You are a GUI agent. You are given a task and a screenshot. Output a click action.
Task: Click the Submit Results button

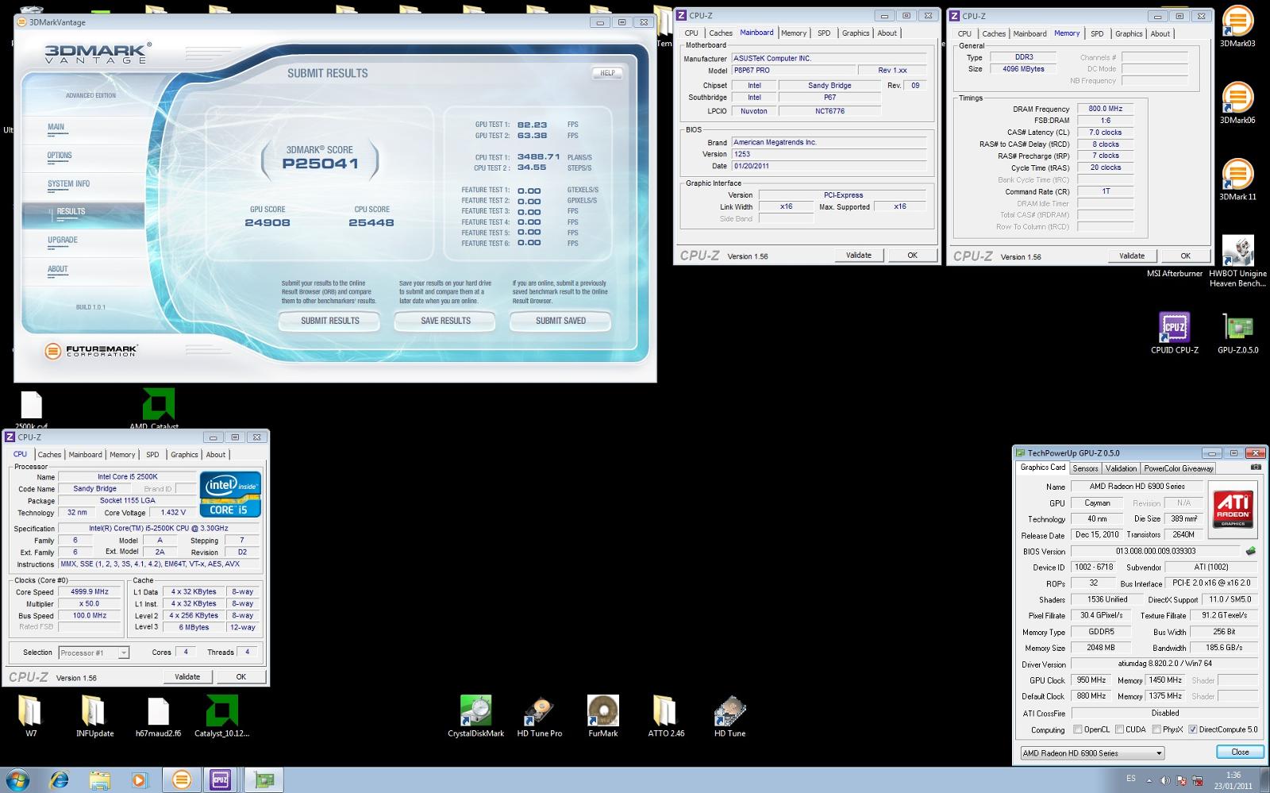(x=329, y=321)
